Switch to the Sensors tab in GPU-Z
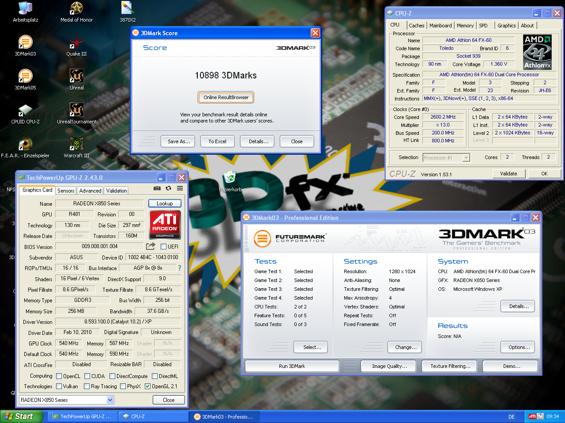This screenshot has width=565, height=423. point(66,191)
